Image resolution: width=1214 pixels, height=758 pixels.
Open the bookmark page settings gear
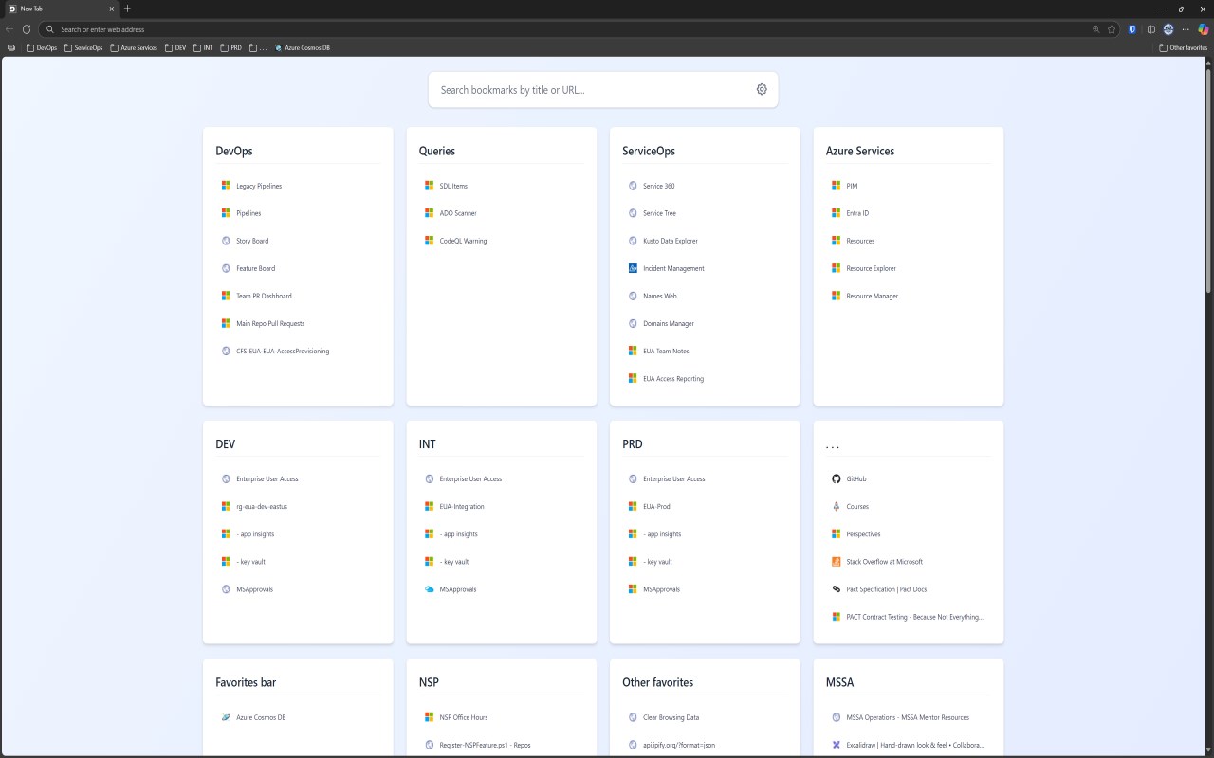click(x=762, y=89)
